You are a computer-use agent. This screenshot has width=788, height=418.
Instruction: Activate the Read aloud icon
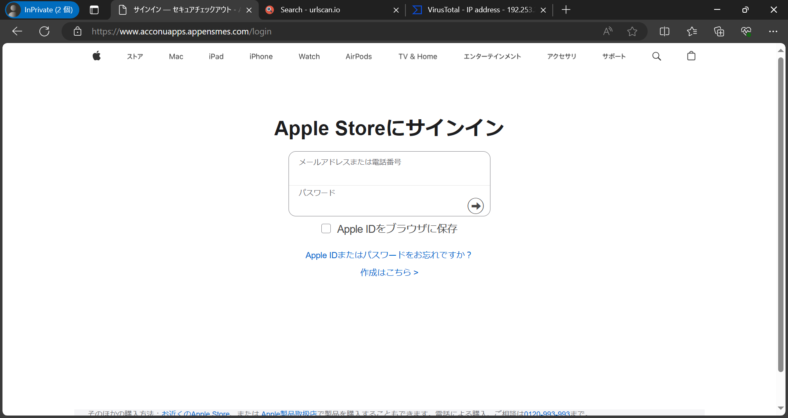608,31
